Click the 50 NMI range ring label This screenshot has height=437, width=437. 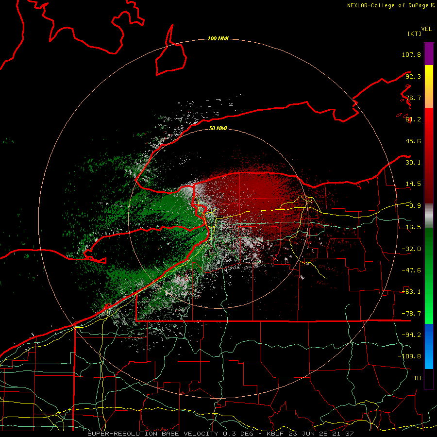coord(218,129)
